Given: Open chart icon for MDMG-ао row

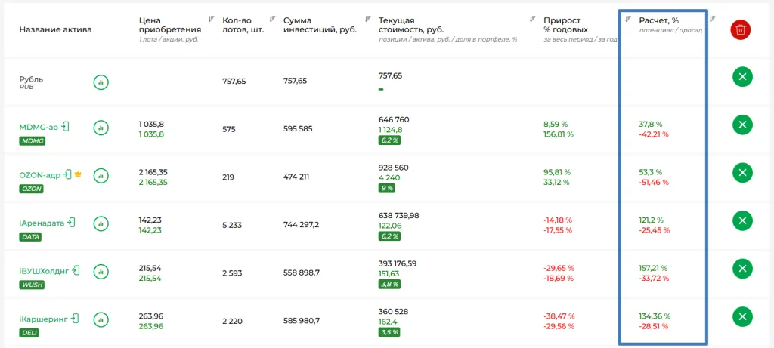Looking at the screenshot, I should [101, 128].
